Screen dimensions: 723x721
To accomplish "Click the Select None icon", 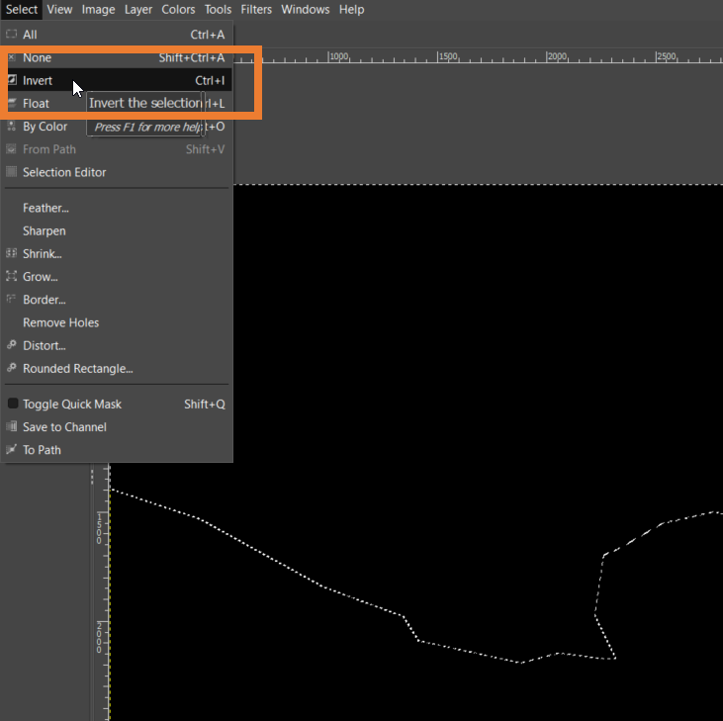I will coord(12,57).
